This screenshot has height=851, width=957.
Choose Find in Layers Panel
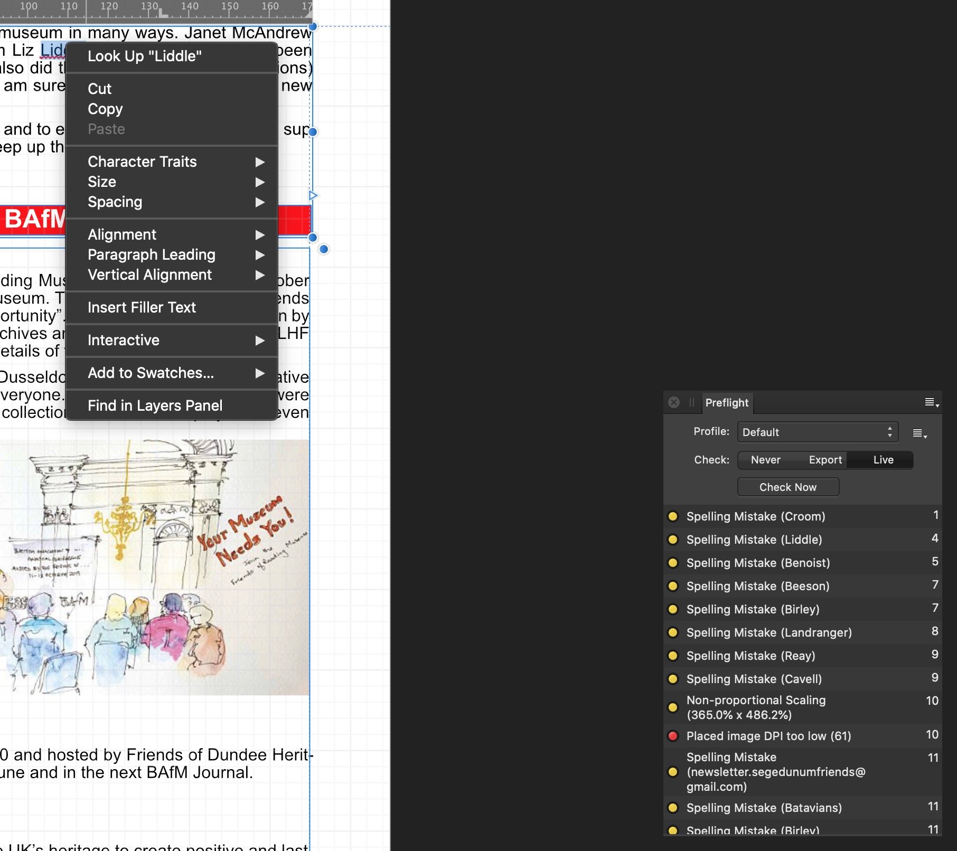pos(172,405)
